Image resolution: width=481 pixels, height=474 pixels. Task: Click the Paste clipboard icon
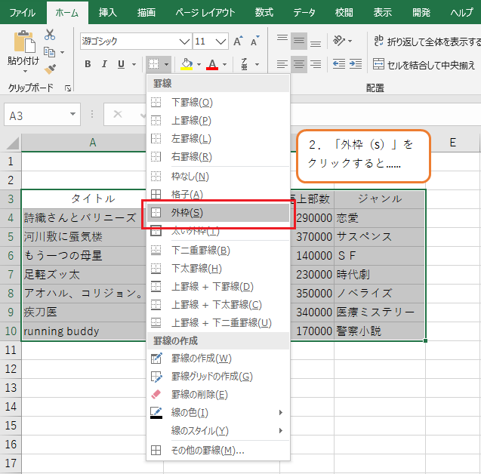24,42
